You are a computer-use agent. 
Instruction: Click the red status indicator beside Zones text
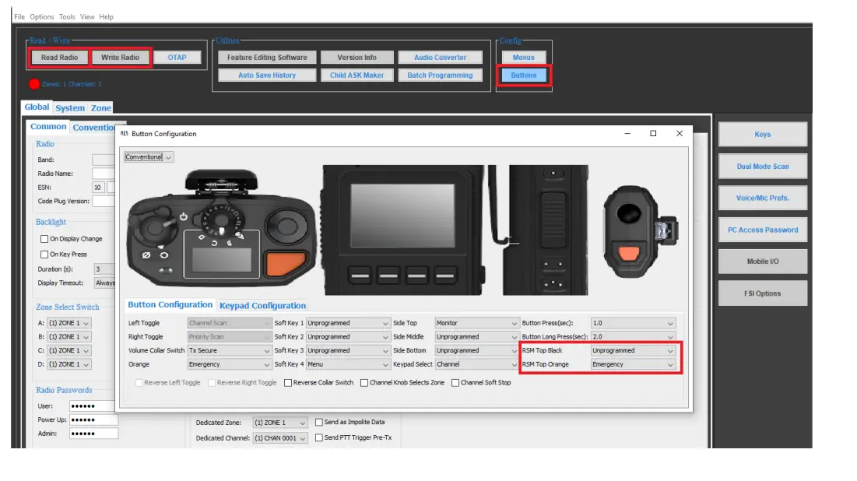tap(34, 84)
